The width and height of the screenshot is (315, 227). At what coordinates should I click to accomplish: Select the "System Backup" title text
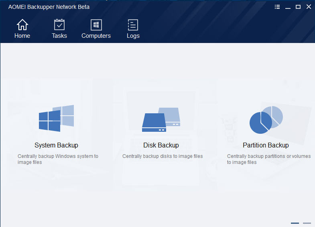[x=56, y=145]
